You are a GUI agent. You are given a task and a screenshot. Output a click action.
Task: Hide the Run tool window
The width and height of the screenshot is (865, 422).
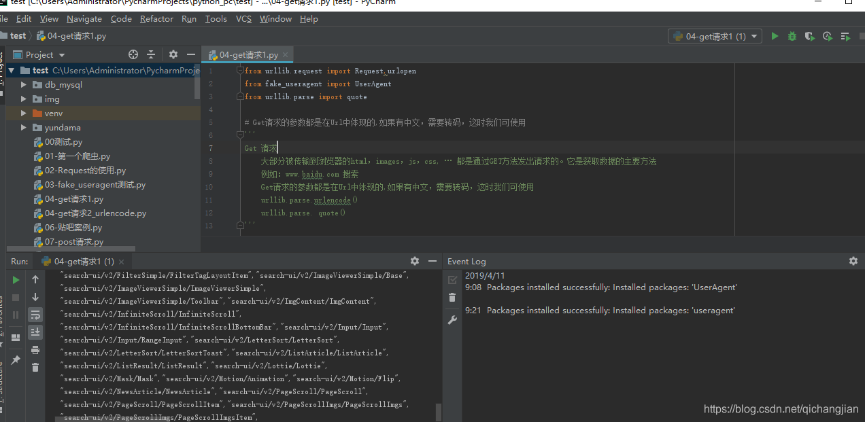(432, 261)
